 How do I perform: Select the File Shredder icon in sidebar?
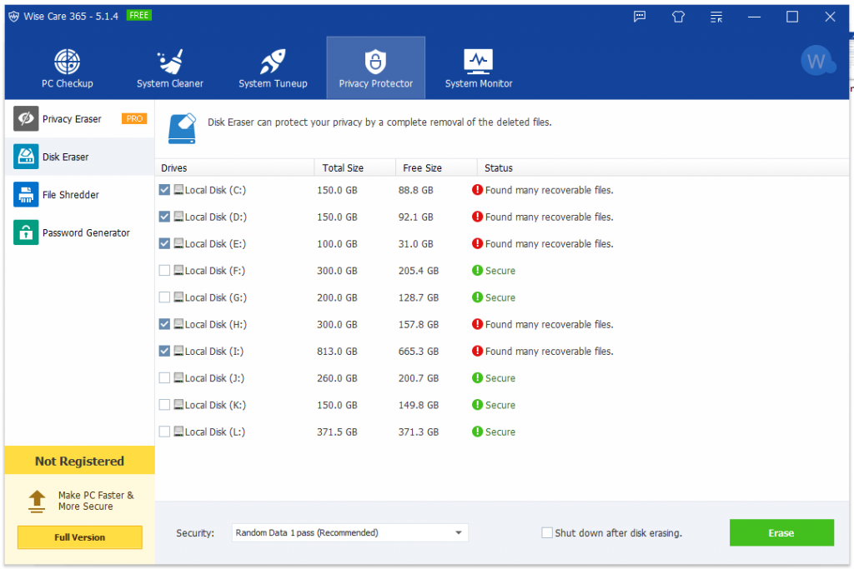click(x=25, y=194)
